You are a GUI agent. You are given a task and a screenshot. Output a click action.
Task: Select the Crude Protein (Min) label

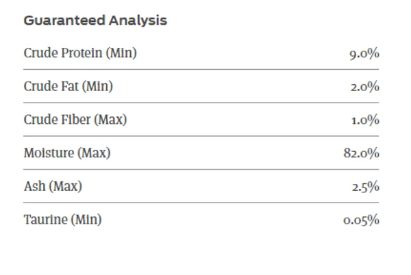[x=80, y=53]
